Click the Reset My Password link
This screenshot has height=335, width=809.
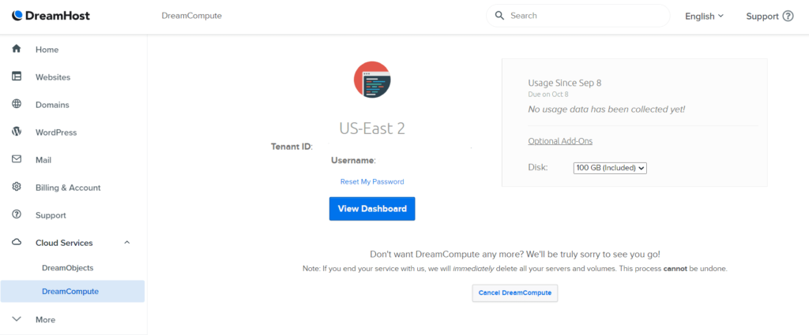372,181
